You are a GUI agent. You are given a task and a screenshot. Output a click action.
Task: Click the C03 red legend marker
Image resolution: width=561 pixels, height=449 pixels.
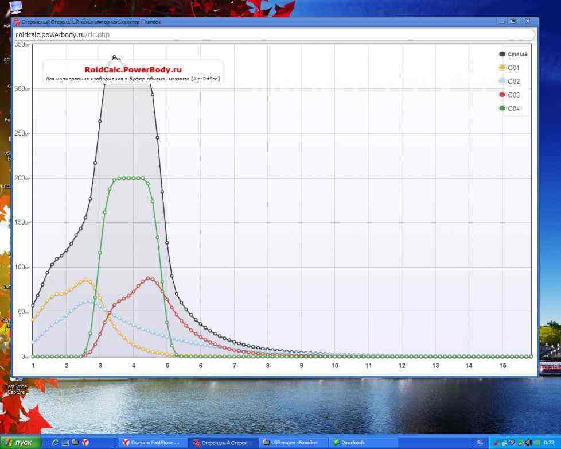502,95
